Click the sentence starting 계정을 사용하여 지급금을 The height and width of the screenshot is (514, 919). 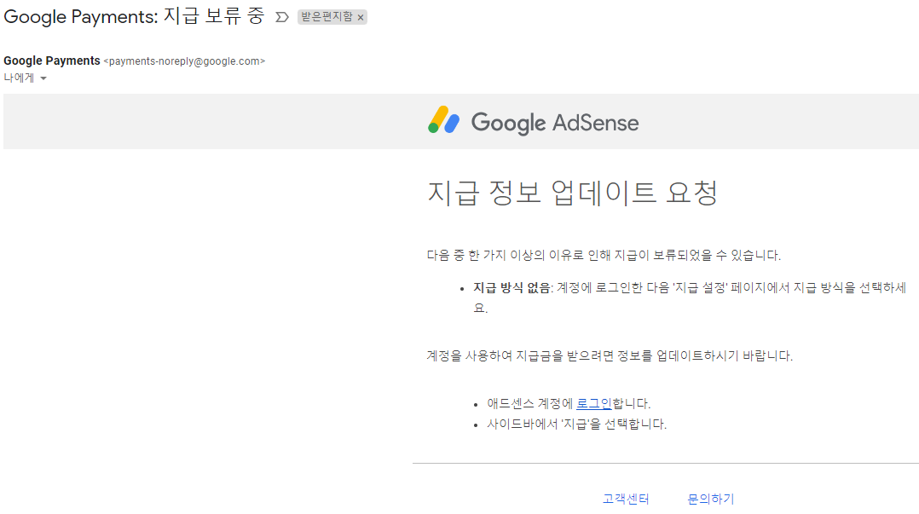pos(610,355)
